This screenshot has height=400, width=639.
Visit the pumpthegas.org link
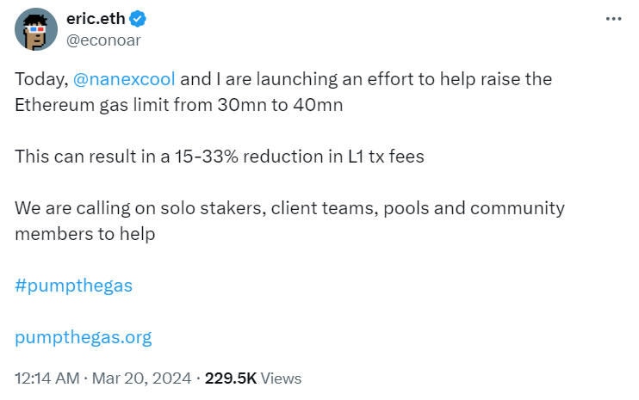point(84,337)
